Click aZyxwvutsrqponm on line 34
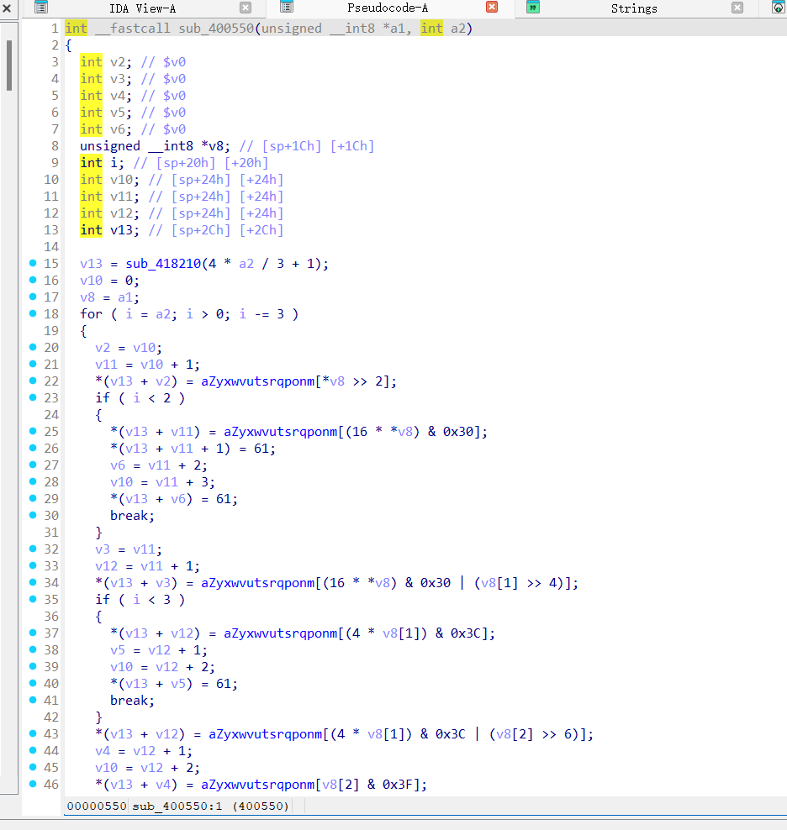Image resolution: width=787 pixels, height=830 pixels. point(257,583)
